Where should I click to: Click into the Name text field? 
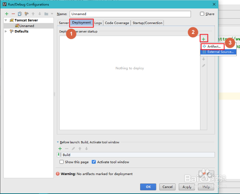[x=130, y=14]
